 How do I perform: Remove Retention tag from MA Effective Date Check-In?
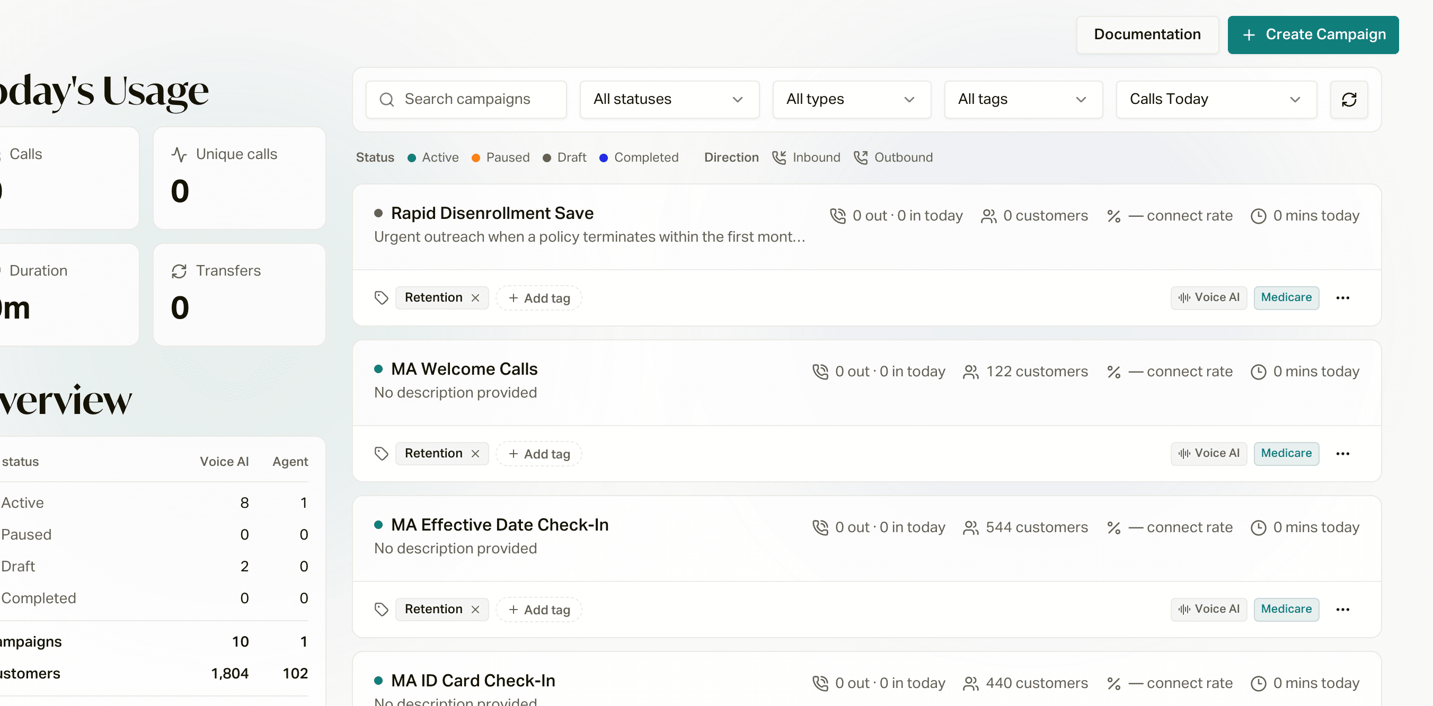point(475,609)
